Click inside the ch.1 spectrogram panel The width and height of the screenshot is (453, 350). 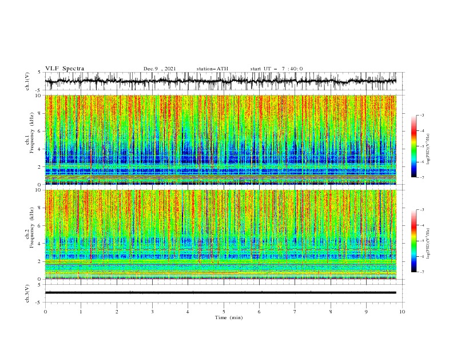tap(221, 140)
